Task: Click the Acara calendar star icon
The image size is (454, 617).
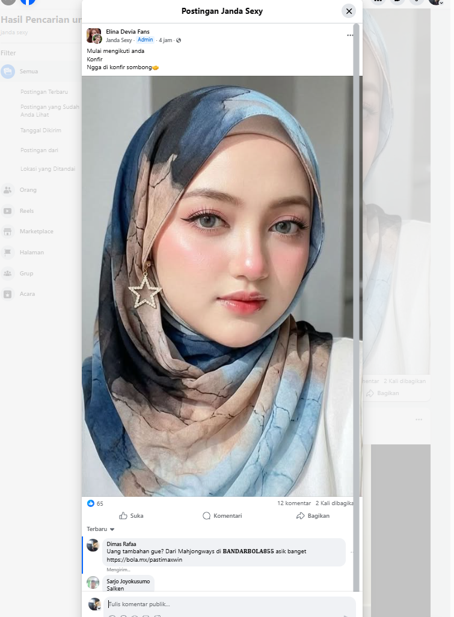Action: click(7, 294)
